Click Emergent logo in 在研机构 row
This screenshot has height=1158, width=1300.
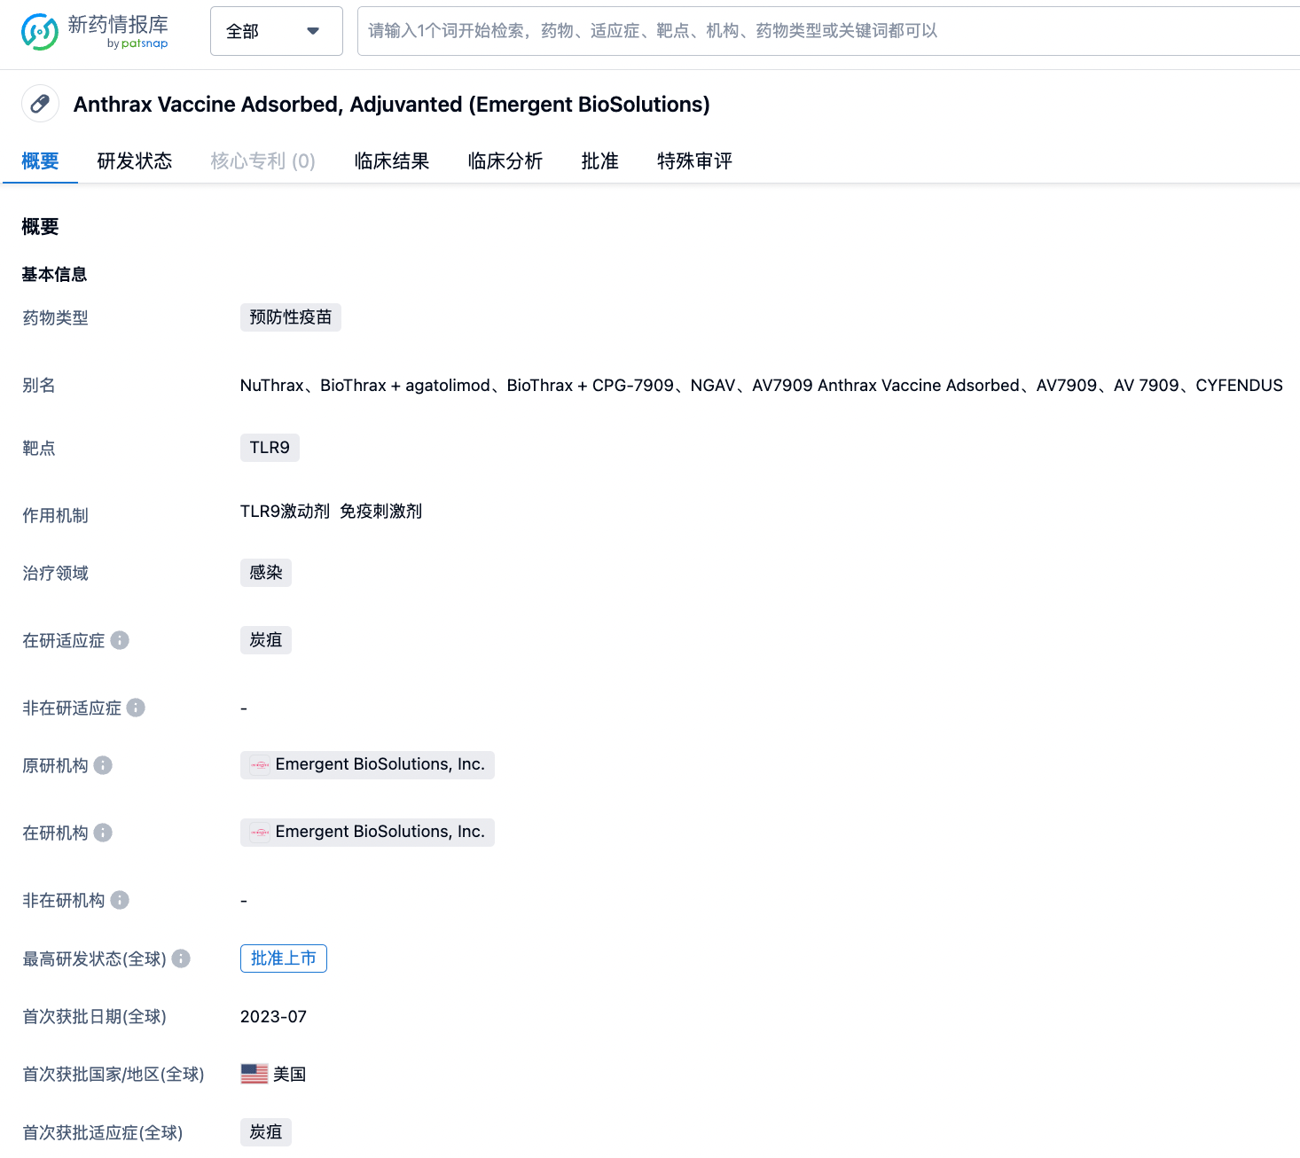[260, 833]
